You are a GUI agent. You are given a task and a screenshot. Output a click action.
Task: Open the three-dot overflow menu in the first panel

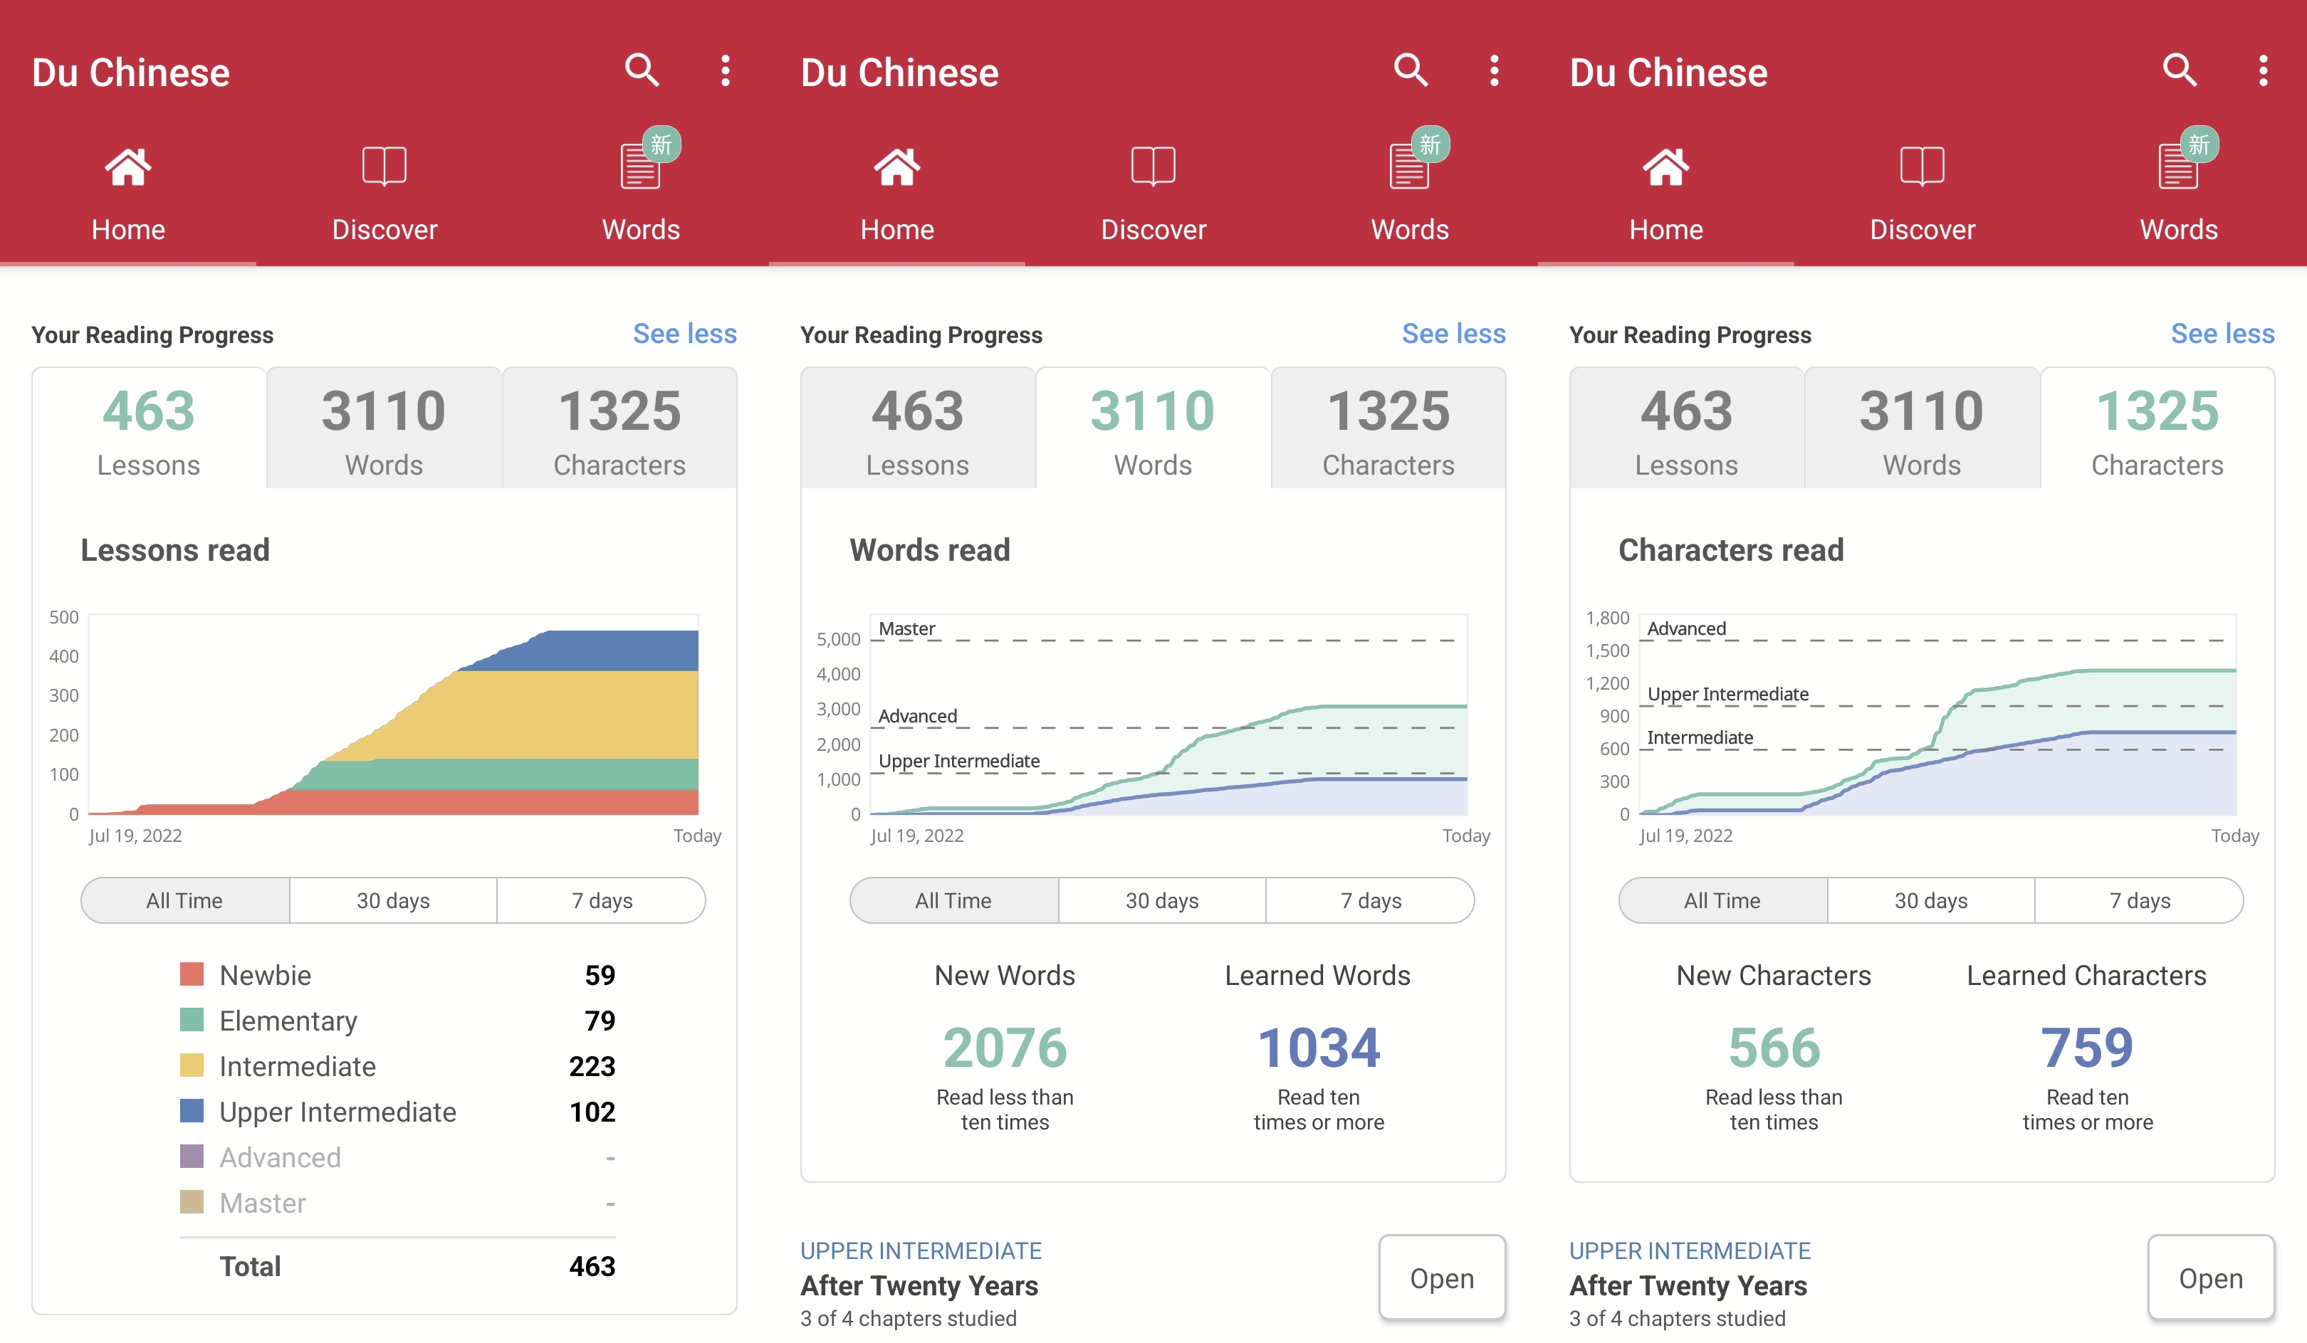[x=725, y=70]
